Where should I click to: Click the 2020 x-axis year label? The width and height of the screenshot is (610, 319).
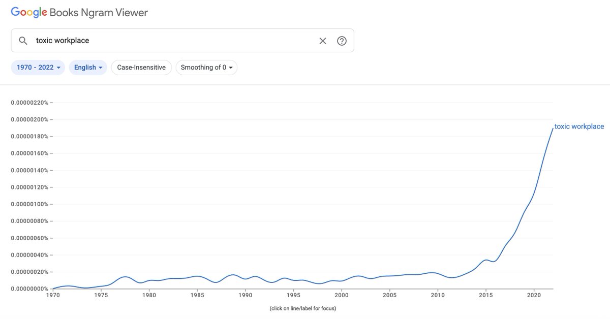534,295
